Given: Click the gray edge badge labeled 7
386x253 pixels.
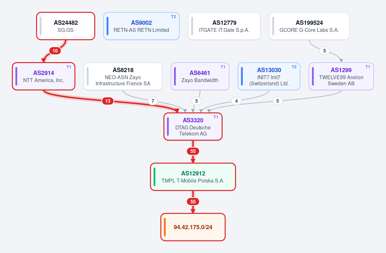Looking at the screenshot, I should click(x=153, y=101).
